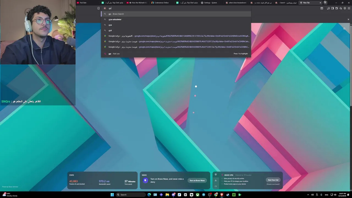
Task: Open the Brave Wallet toolbar icon
Action: [x=337, y=8]
